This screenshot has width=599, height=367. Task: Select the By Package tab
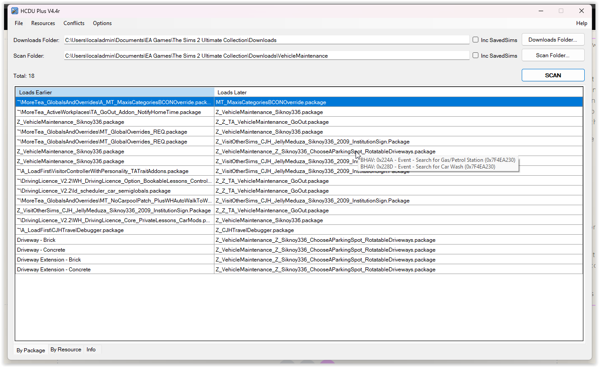(30, 350)
